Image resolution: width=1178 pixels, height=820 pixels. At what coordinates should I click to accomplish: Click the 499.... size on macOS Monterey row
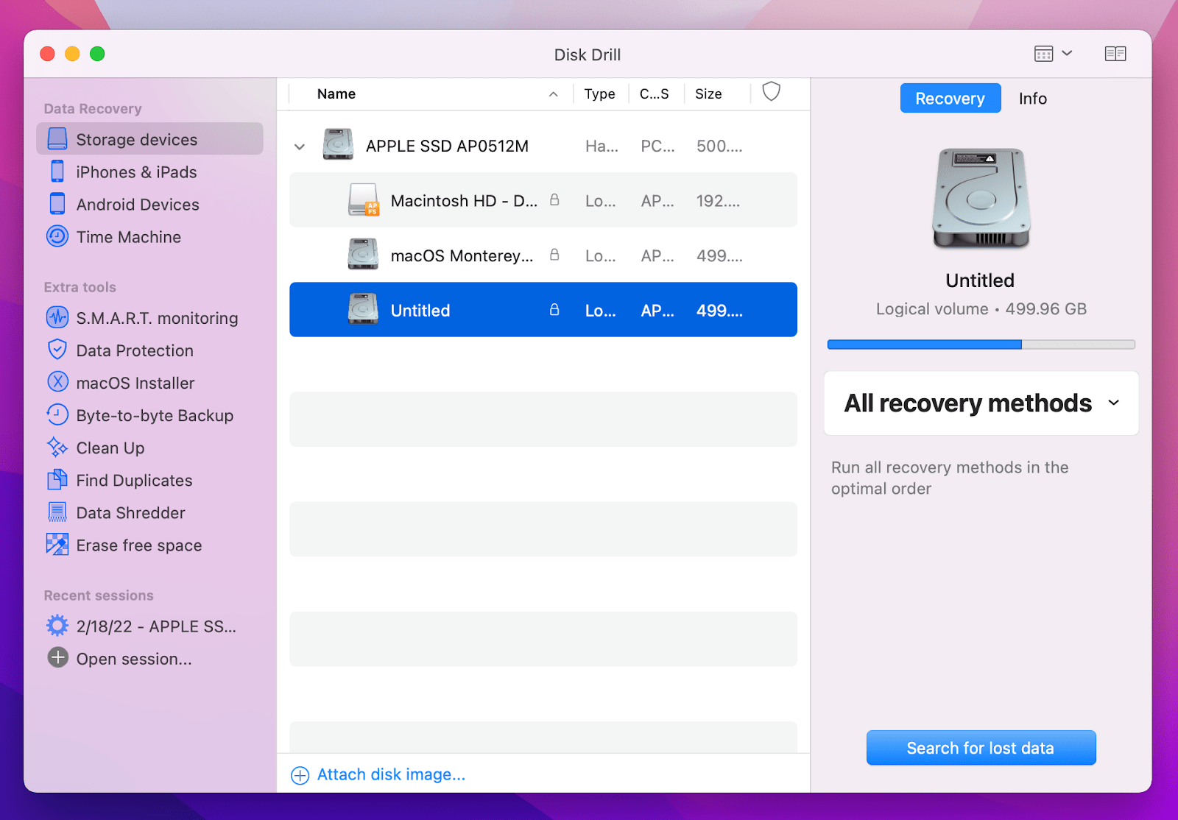[719, 255]
